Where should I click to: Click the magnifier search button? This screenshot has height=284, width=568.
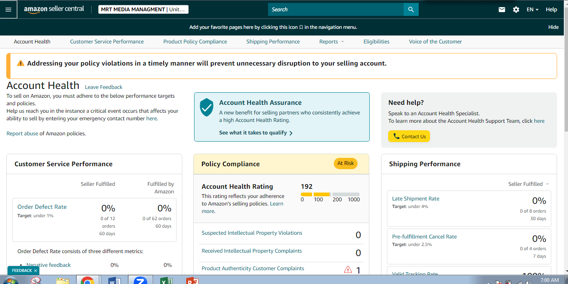(x=411, y=9)
